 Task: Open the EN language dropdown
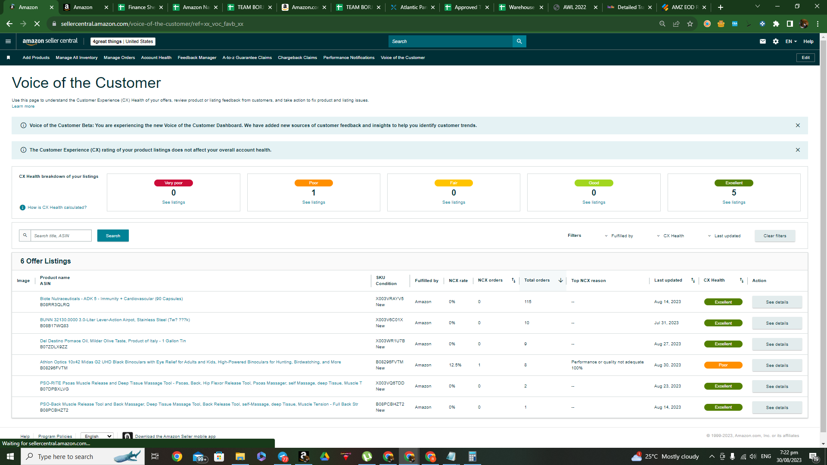791,41
